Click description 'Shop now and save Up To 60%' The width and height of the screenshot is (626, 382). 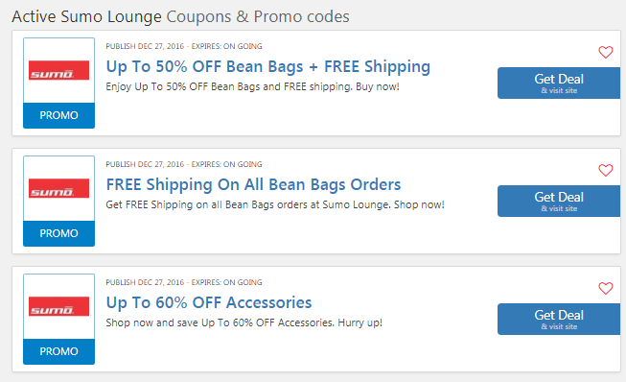(x=179, y=322)
